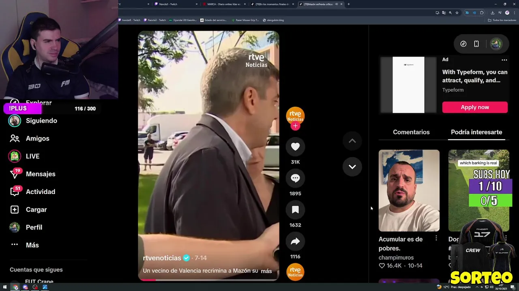This screenshot has height=291, width=519.
Task: Bookmark the video with the save icon
Action: (x=295, y=210)
